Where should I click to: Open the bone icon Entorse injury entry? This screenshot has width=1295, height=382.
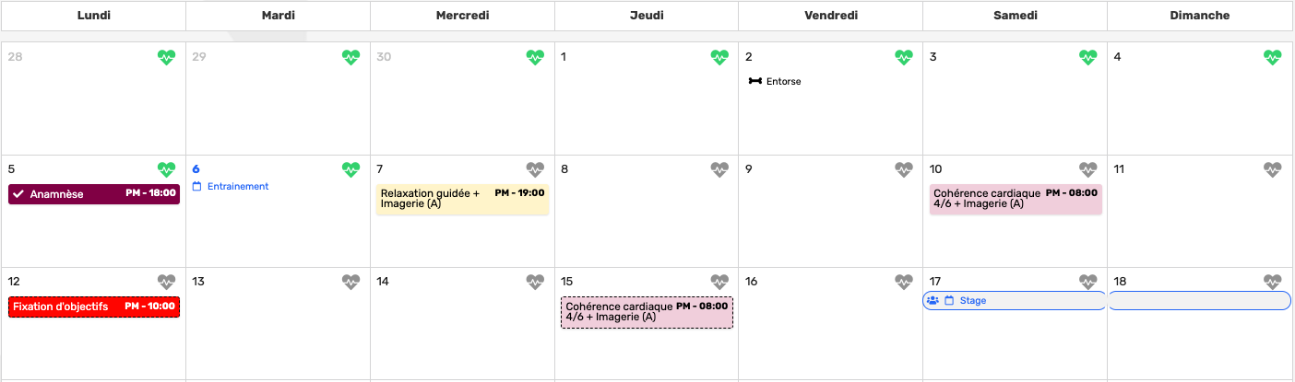pos(774,81)
